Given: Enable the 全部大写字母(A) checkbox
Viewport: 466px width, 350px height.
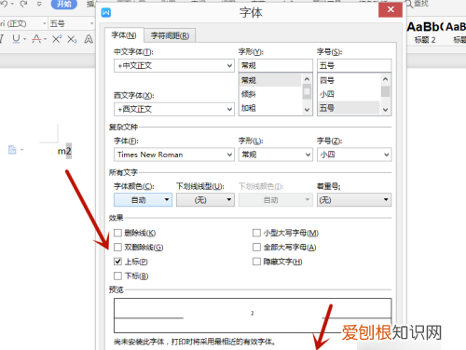Looking at the screenshot, I should [x=256, y=248].
